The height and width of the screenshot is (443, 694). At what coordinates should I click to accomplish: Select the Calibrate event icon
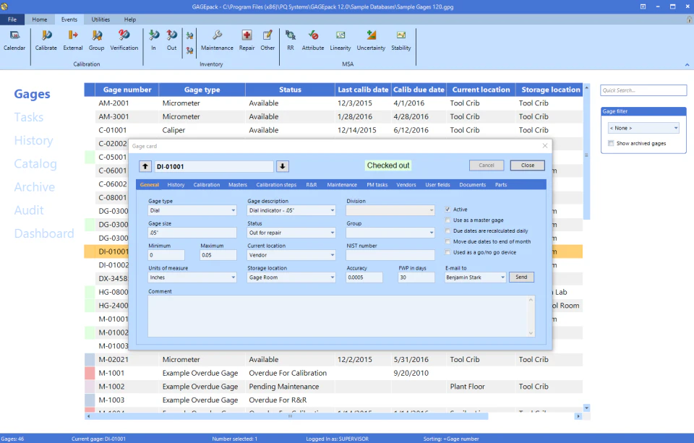pyautogui.click(x=46, y=41)
